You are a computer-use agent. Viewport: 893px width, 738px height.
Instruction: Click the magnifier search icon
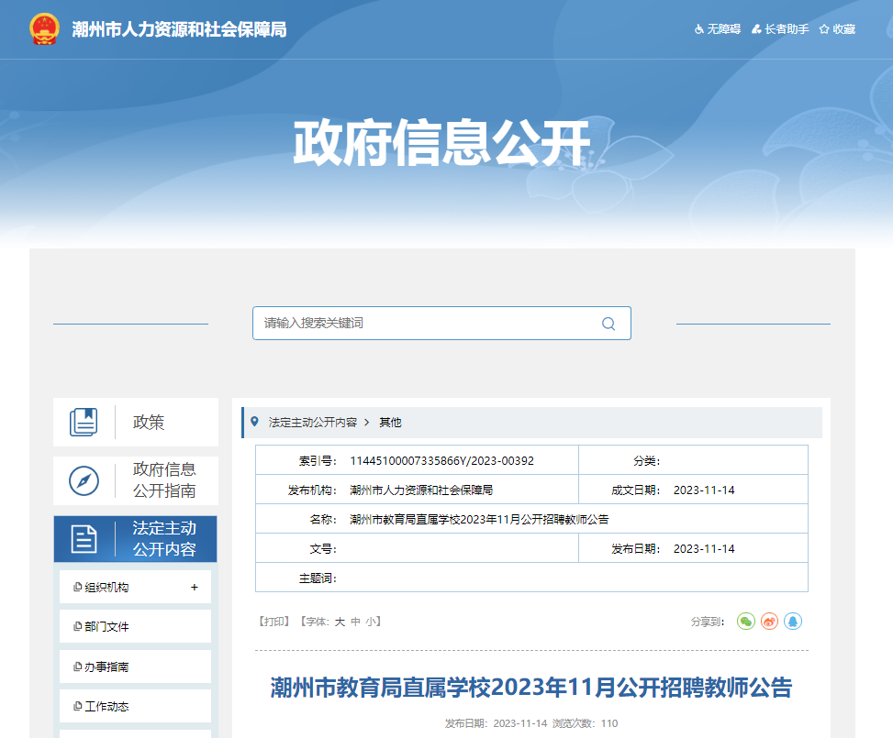[608, 324]
